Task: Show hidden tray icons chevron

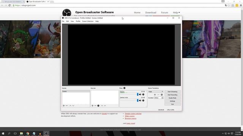Action: (x=223, y=133)
